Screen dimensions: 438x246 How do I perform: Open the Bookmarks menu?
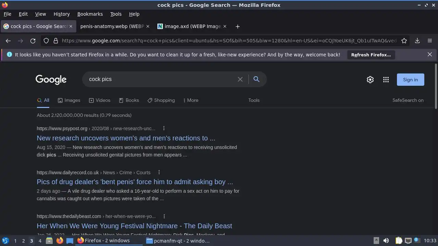point(90,14)
